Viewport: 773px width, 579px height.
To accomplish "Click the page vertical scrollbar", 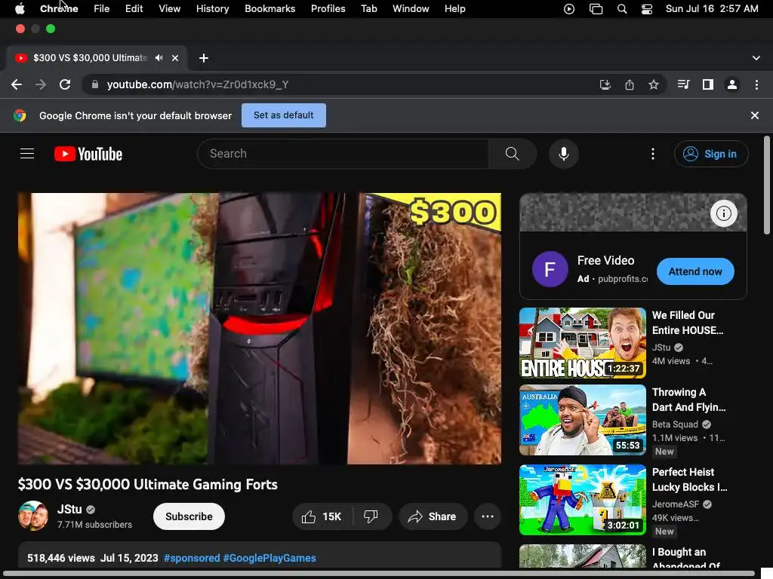I will pos(767,185).
